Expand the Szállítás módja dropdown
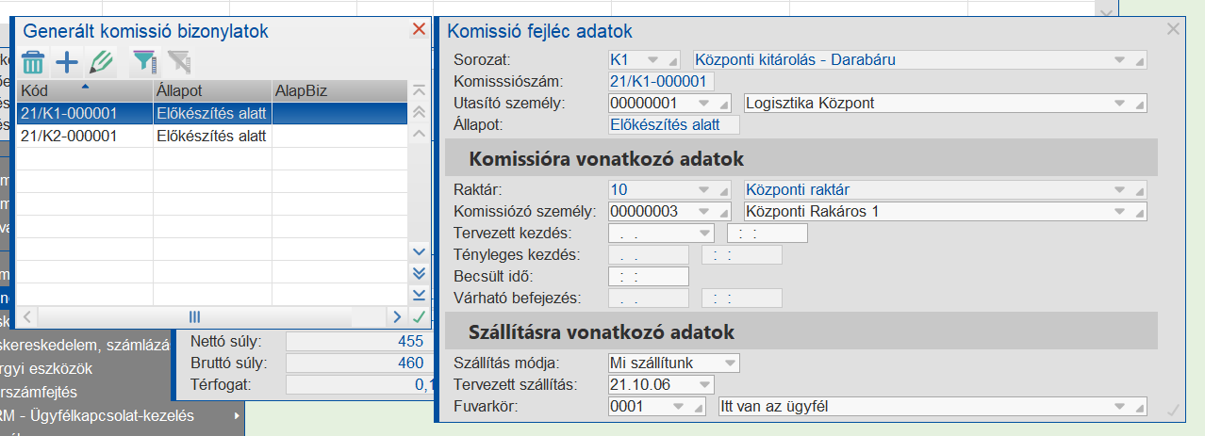This screenshot has width=1205, height=436. tap(729, 363)
